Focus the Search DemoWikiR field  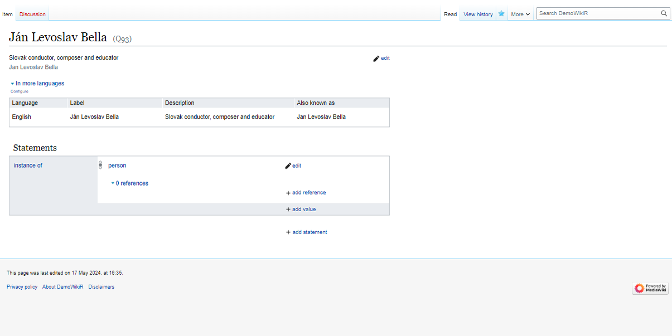597,13
